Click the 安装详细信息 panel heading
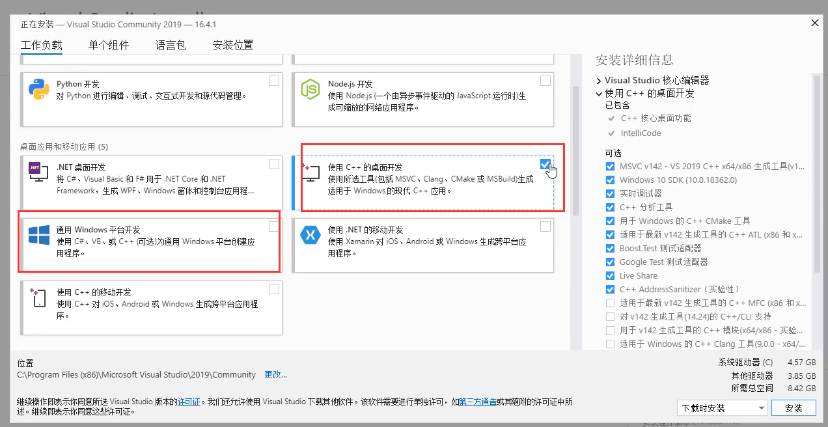This screenshot has width=828, height=427. click(x=635, y=60)
